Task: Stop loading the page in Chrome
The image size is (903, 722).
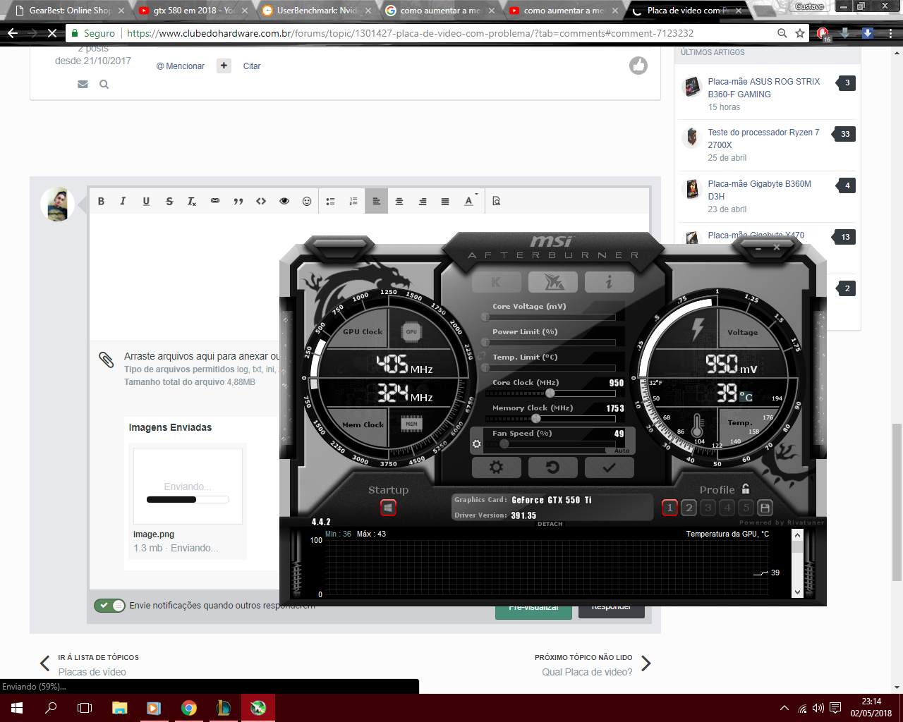Action: 52,33
